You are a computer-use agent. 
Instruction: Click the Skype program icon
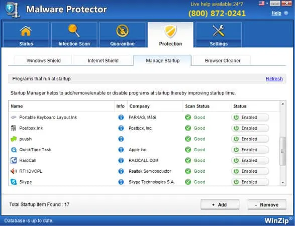pyautogui.click(x=14, y=182)
